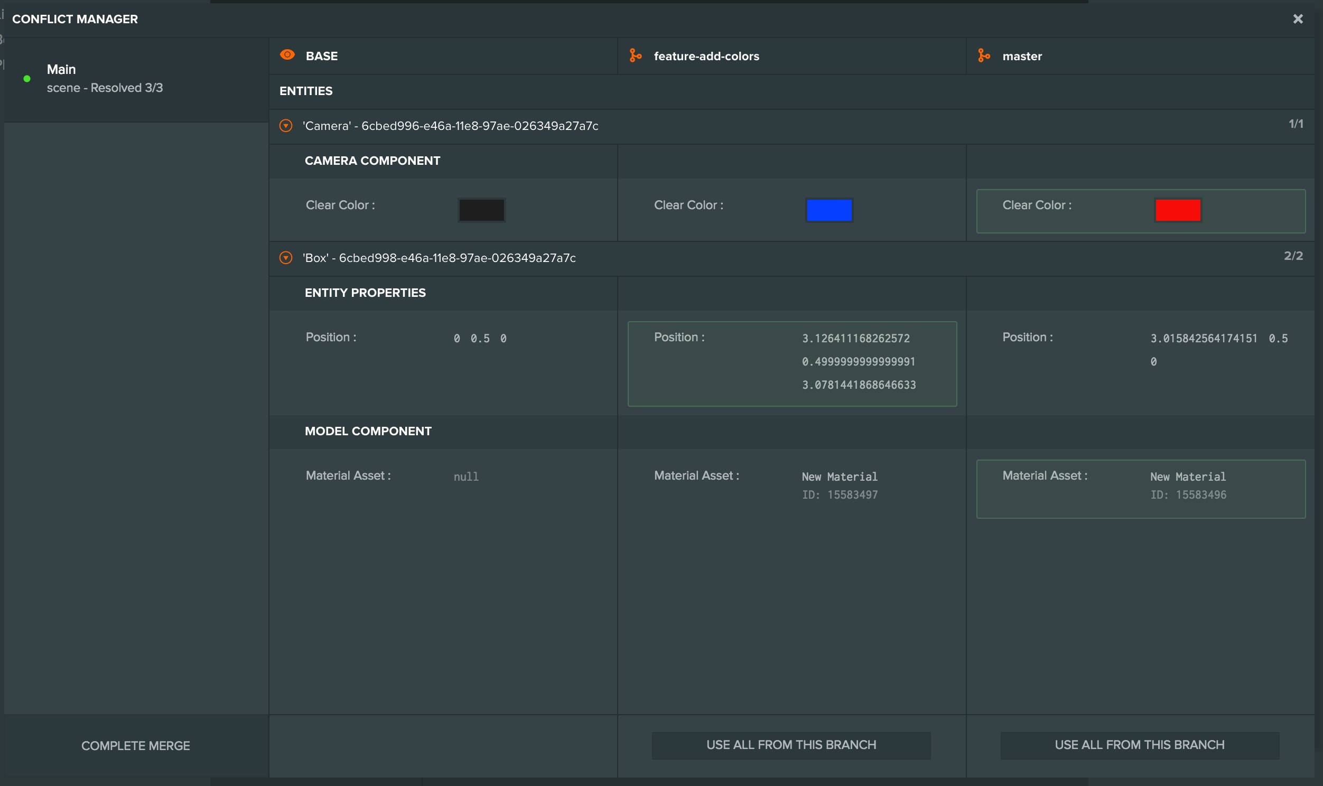Image resolution: width=1323 pixels, height=786 pixels.
Task: Click the black BASE Clear Color swatch
Action: click(x=481, y=210)
